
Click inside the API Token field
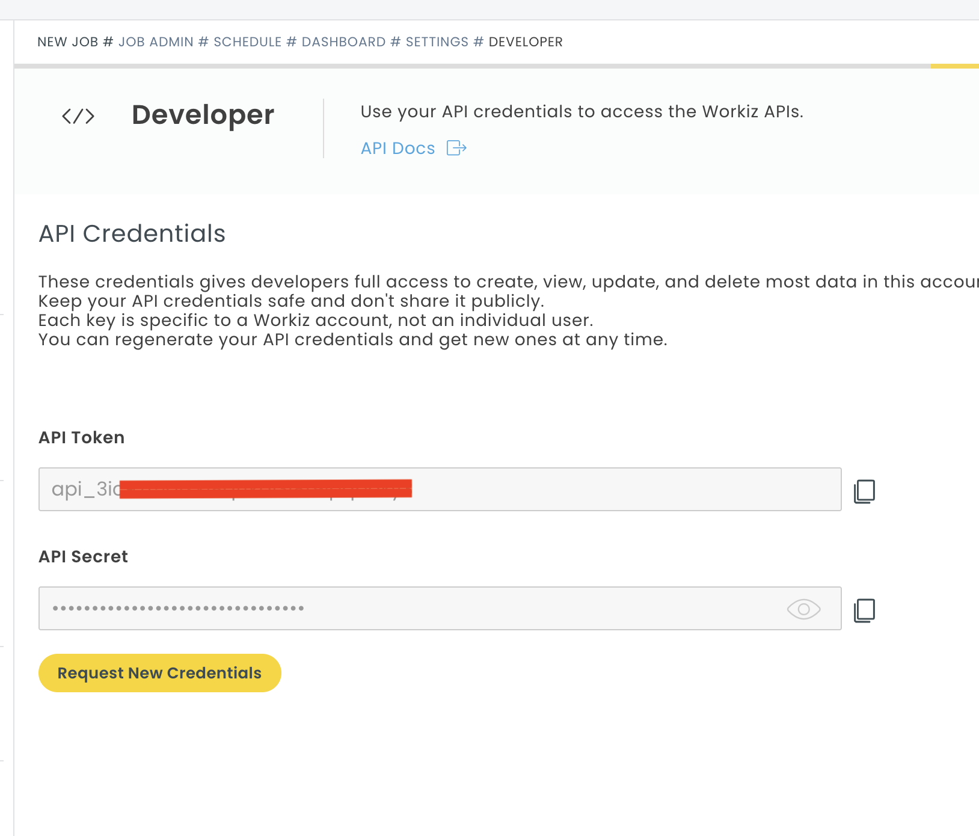[440, 490]
